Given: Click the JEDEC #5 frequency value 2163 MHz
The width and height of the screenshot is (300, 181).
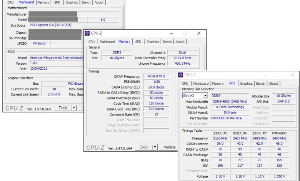Looking at the screenshot, I should coord(220,138).
